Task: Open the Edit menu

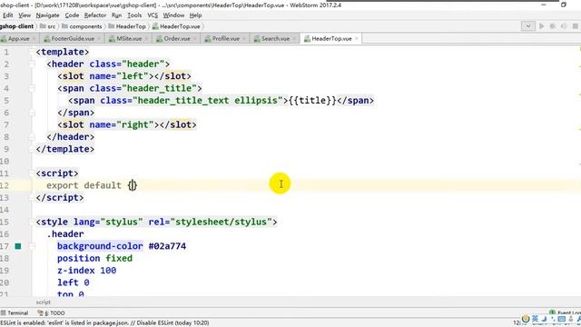Action: pyautogui.click(x=7, y=15)
